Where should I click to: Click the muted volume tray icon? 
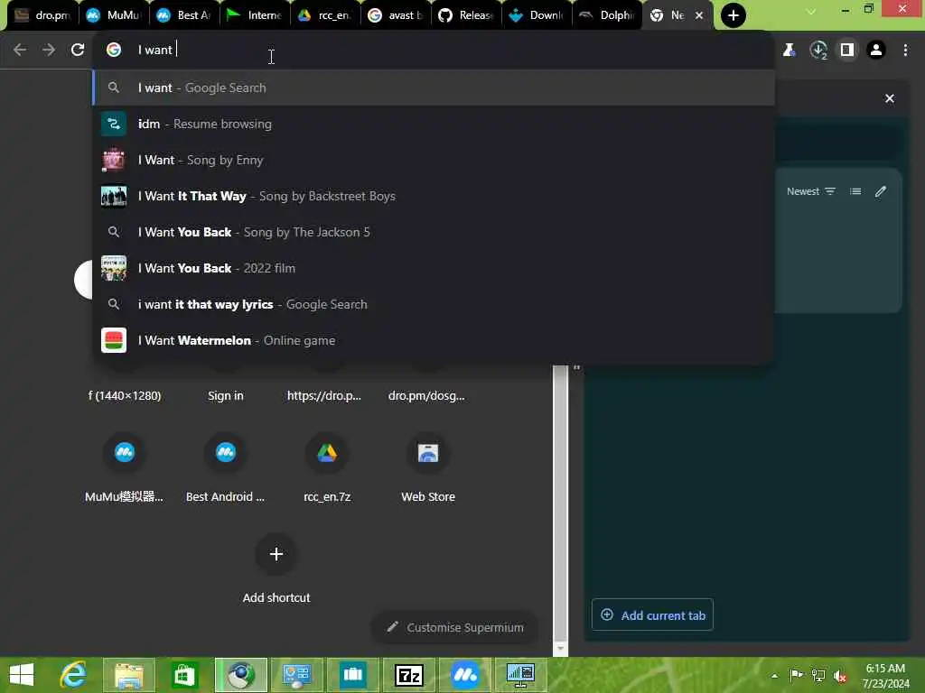click(840, 676)
